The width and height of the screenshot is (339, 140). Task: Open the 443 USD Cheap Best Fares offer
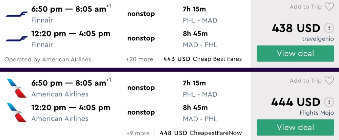click(x=202, y=59)
